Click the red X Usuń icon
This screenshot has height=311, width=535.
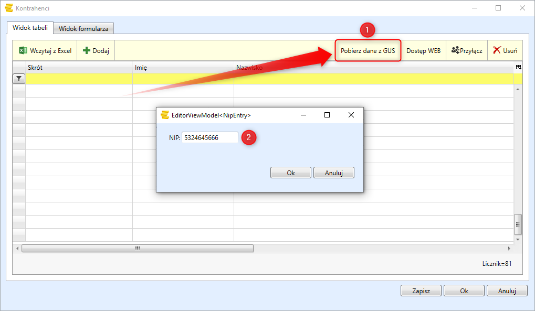496,51
